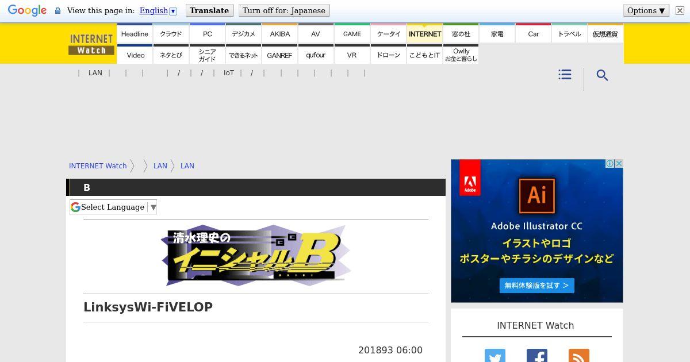Open the GAME tab

pyautogui.click(x=352, y=33)
